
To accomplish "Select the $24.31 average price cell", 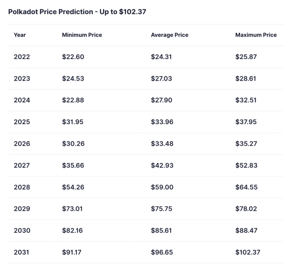I will [x=161, y=57].
